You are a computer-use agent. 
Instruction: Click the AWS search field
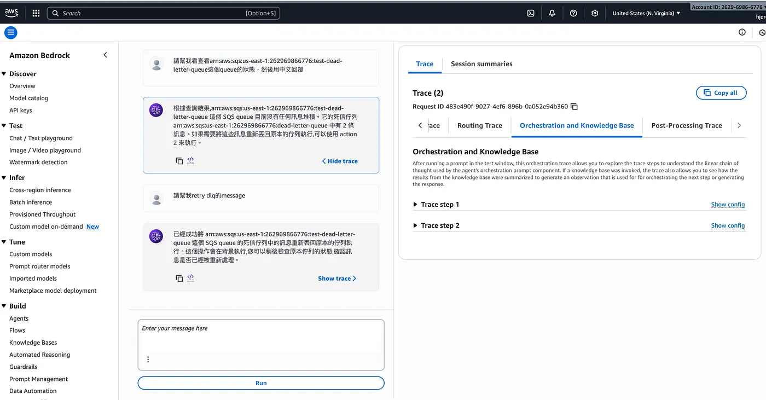164,13
